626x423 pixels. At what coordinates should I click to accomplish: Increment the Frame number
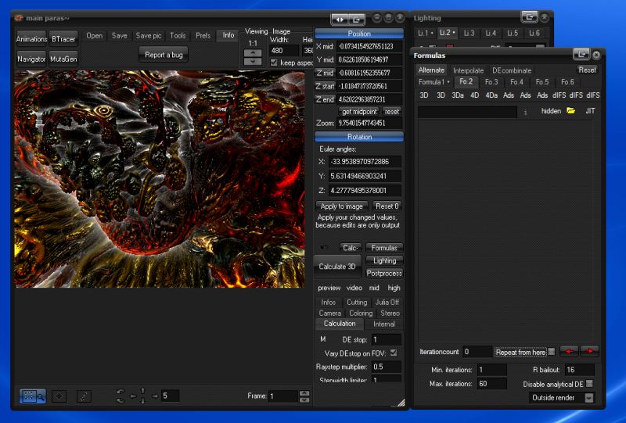click(x=304, y=393)
